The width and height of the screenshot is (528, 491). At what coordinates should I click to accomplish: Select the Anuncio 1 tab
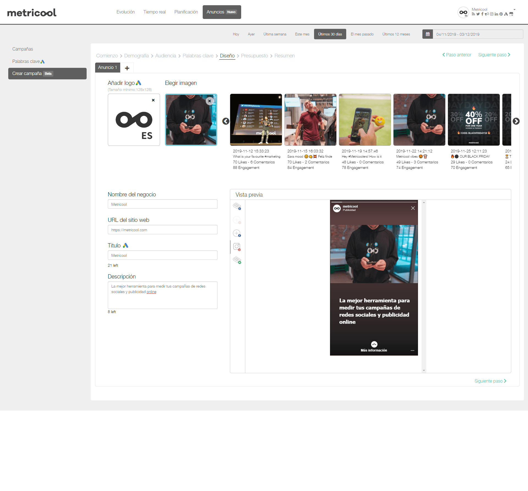point(108,68)
